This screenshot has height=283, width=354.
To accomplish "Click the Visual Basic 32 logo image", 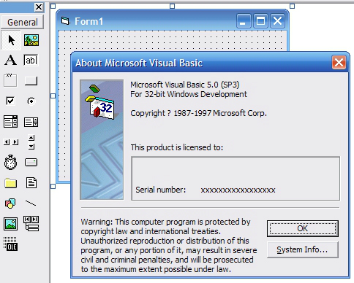I will (102, 140).
